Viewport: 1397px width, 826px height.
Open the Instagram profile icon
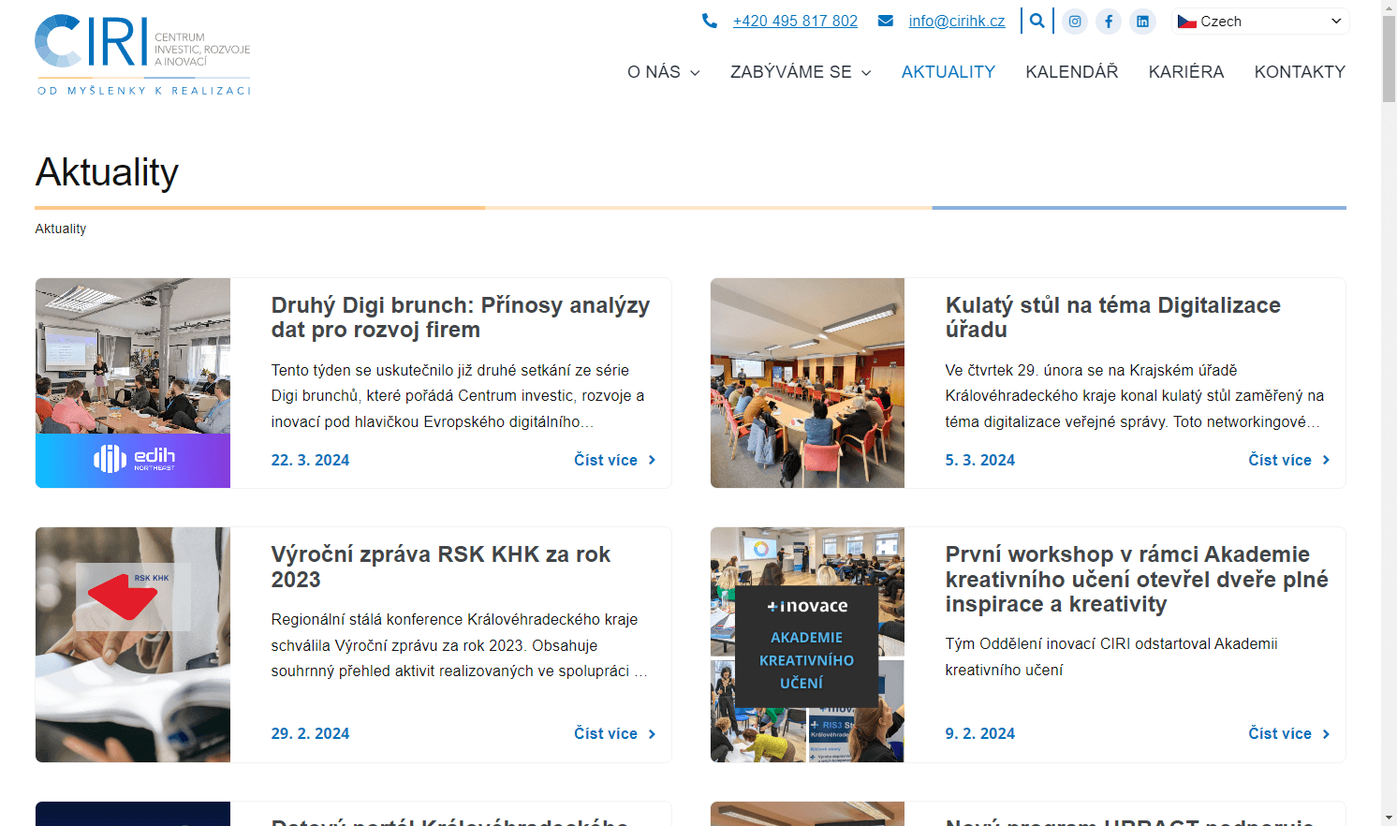tap(1075, 21)
